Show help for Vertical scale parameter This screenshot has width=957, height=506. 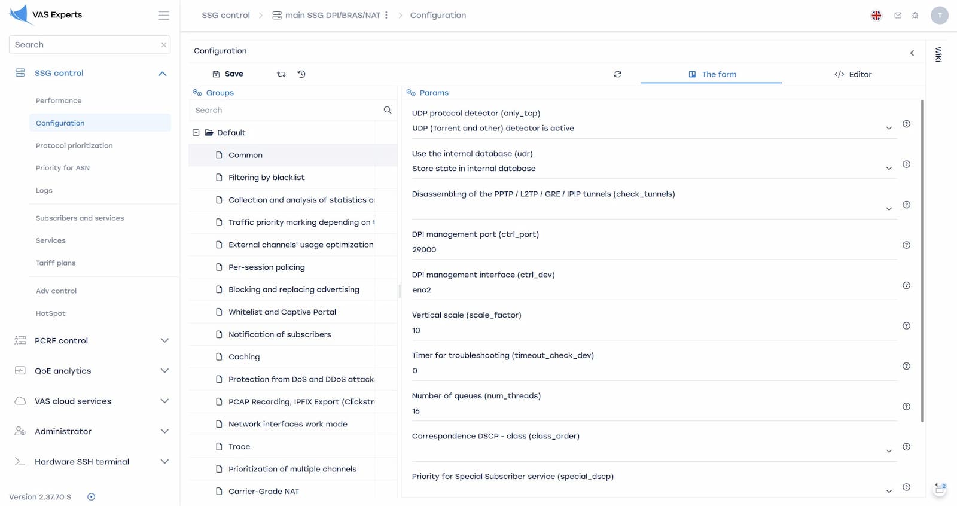pyautogui.click(x=906, y=325)
